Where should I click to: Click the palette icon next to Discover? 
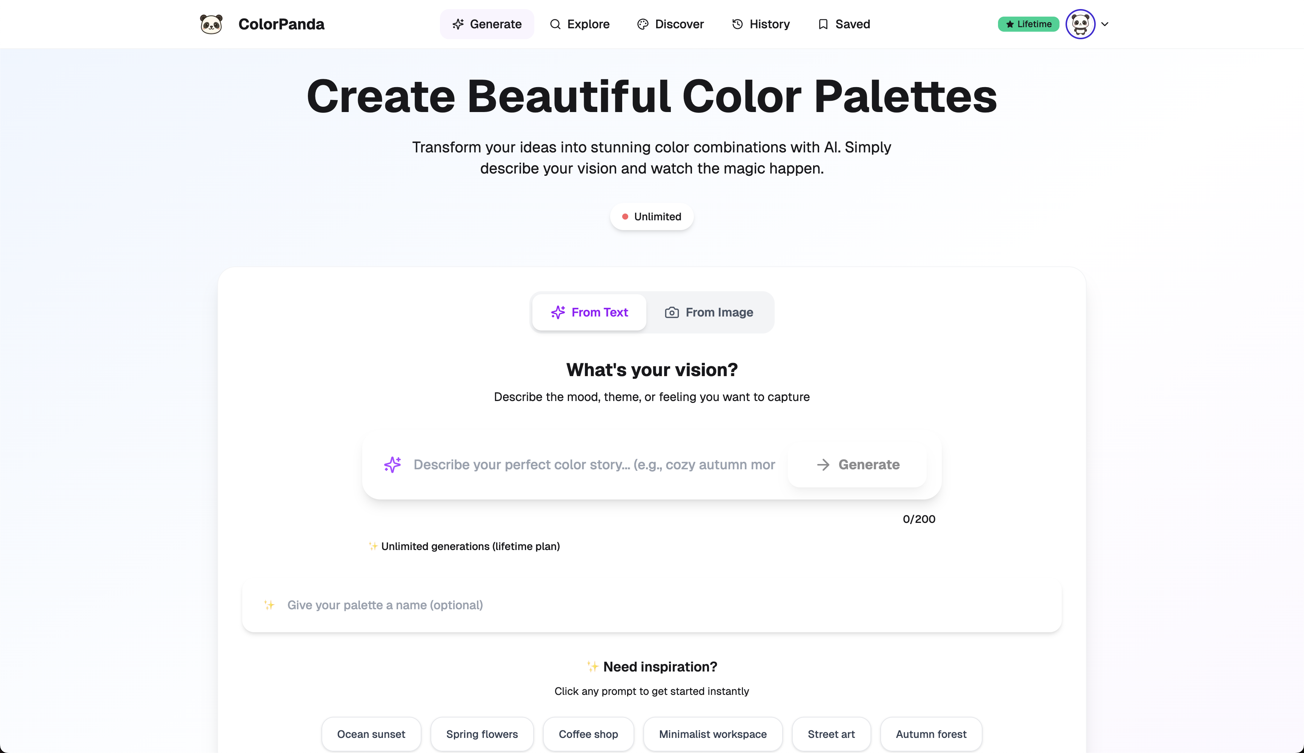[x=643, y=24]
